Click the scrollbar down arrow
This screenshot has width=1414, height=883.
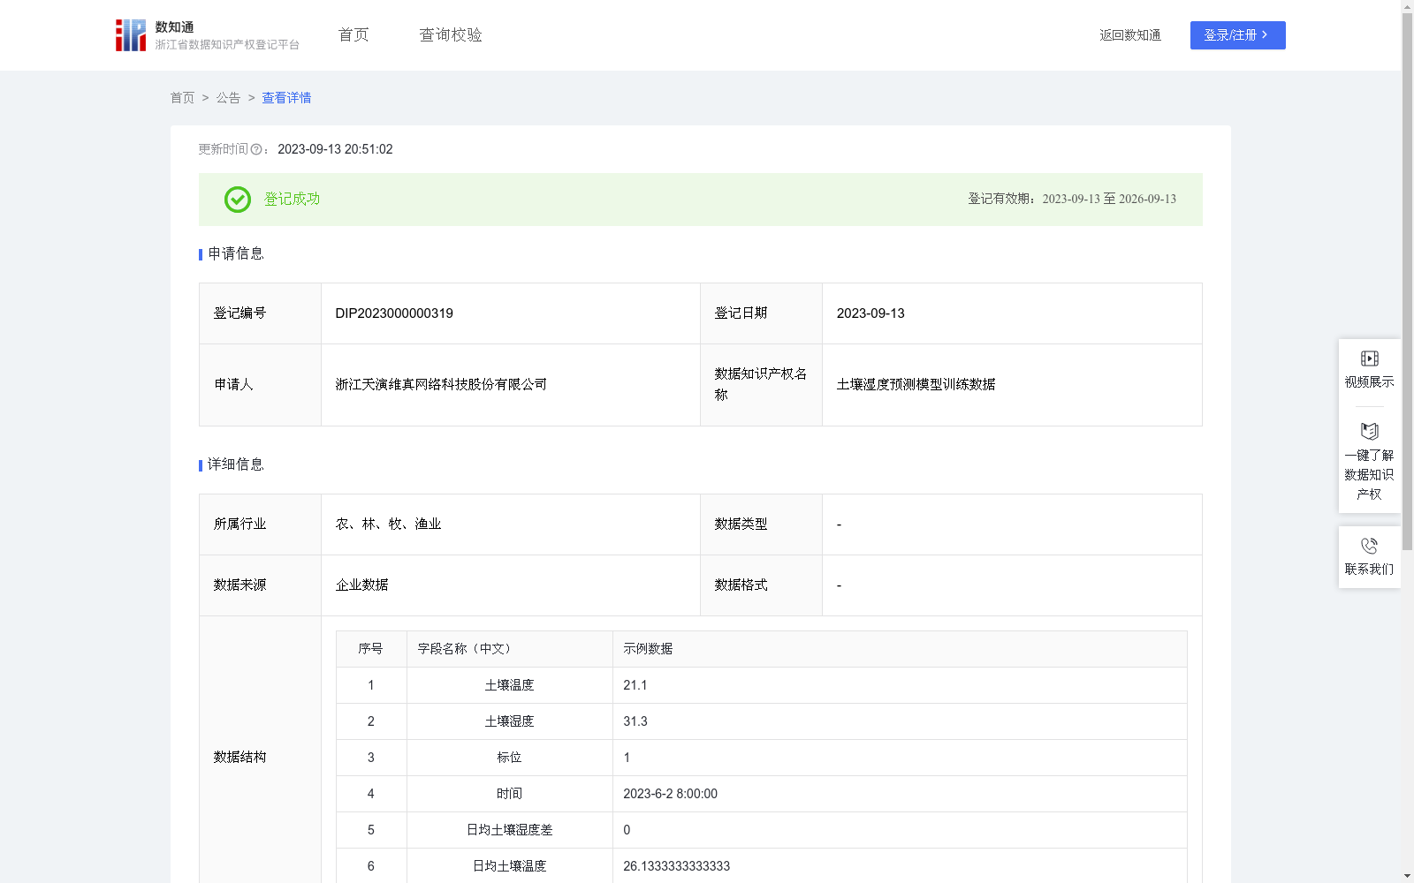click(x=1407, y=876)
